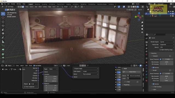
Task: Select the Move tool
Action: point(3,22)
